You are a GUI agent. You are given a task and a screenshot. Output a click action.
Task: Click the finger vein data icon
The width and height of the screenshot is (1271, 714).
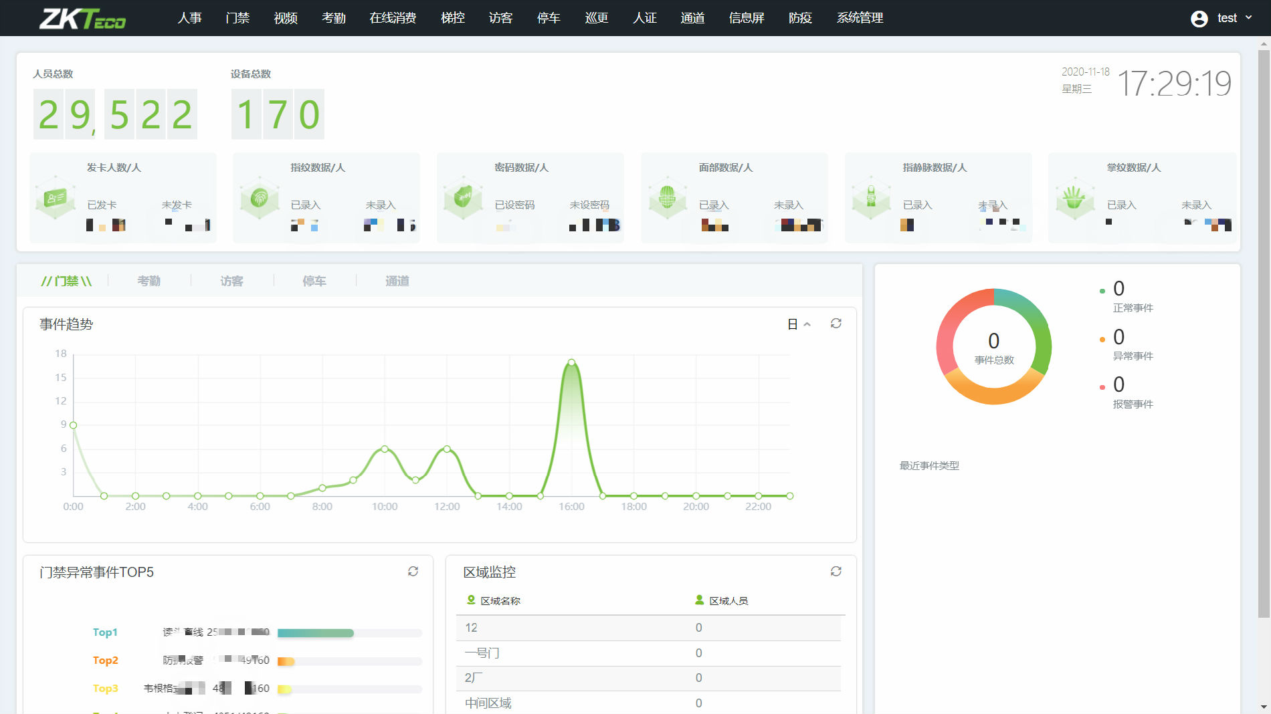[871, 198]
